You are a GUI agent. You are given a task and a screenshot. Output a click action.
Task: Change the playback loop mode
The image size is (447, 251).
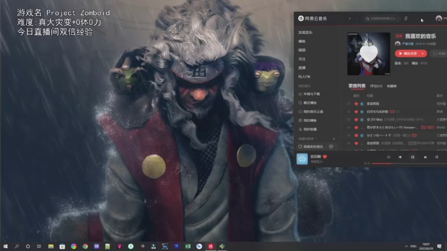coord(388,157)
